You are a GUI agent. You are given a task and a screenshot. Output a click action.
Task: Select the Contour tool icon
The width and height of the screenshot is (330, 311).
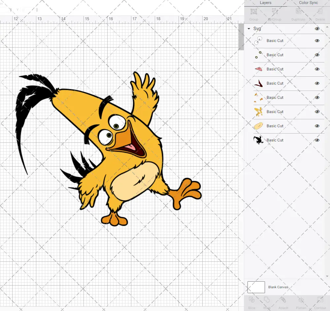click(x=320, y=300)
